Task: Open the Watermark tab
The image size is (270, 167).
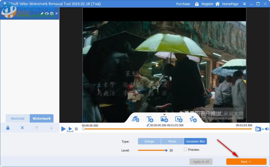Action: coord(42,118)
